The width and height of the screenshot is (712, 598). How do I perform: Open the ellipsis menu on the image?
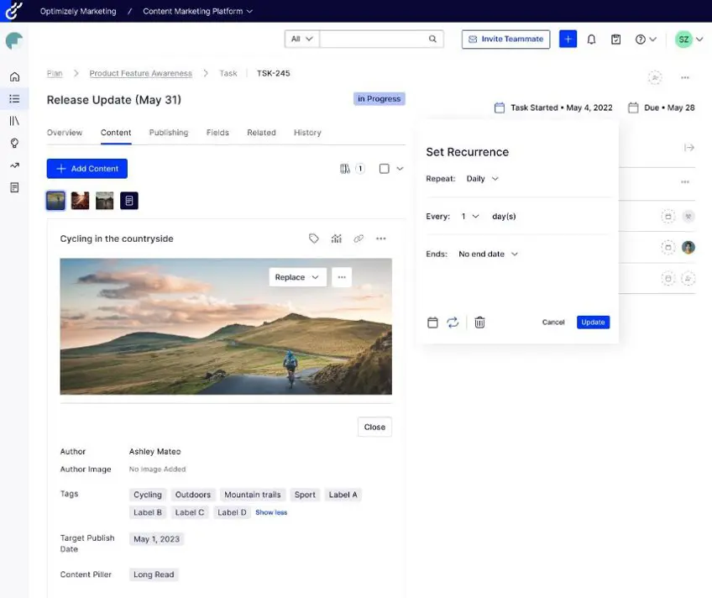click(342, 277)
